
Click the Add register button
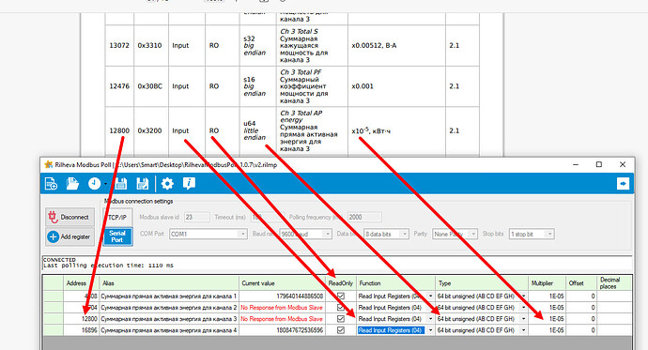pos(69,236)
